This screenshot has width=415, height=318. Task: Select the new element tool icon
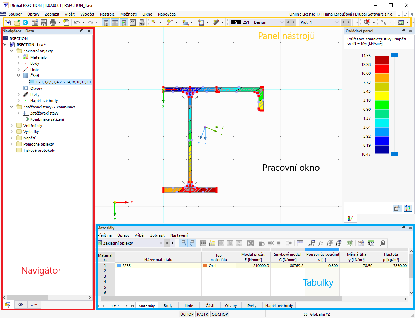click(216, 22)
